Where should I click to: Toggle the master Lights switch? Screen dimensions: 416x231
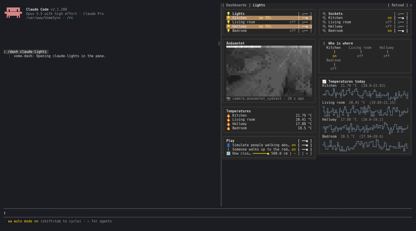click(x=305, y=14)
